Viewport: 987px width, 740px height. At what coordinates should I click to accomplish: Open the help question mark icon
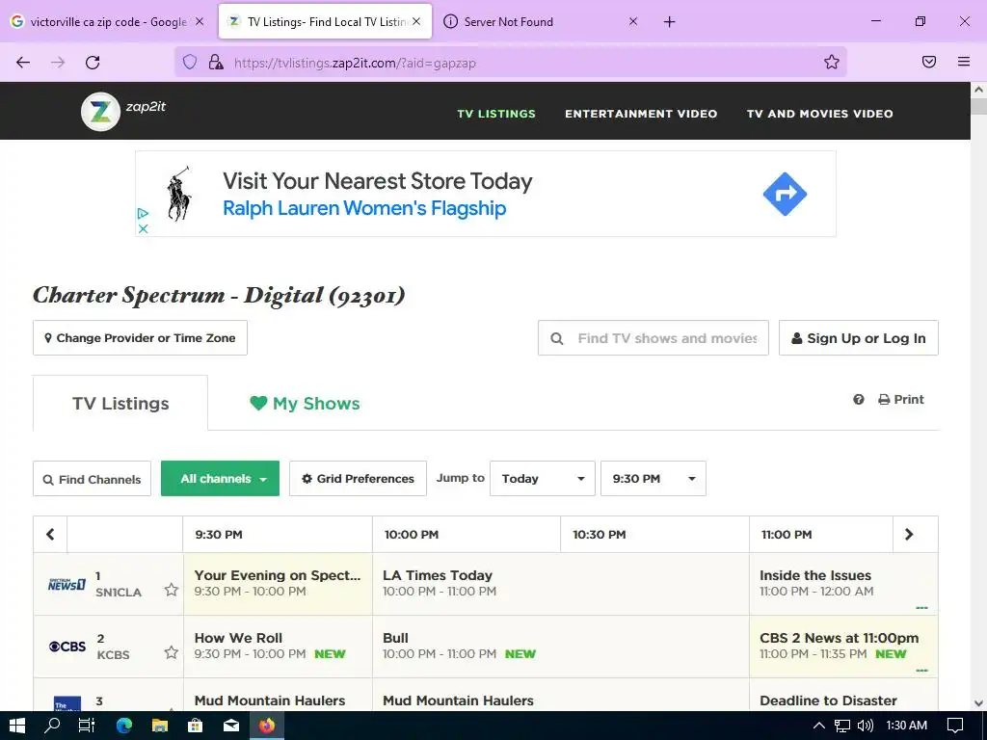point(859,400)
